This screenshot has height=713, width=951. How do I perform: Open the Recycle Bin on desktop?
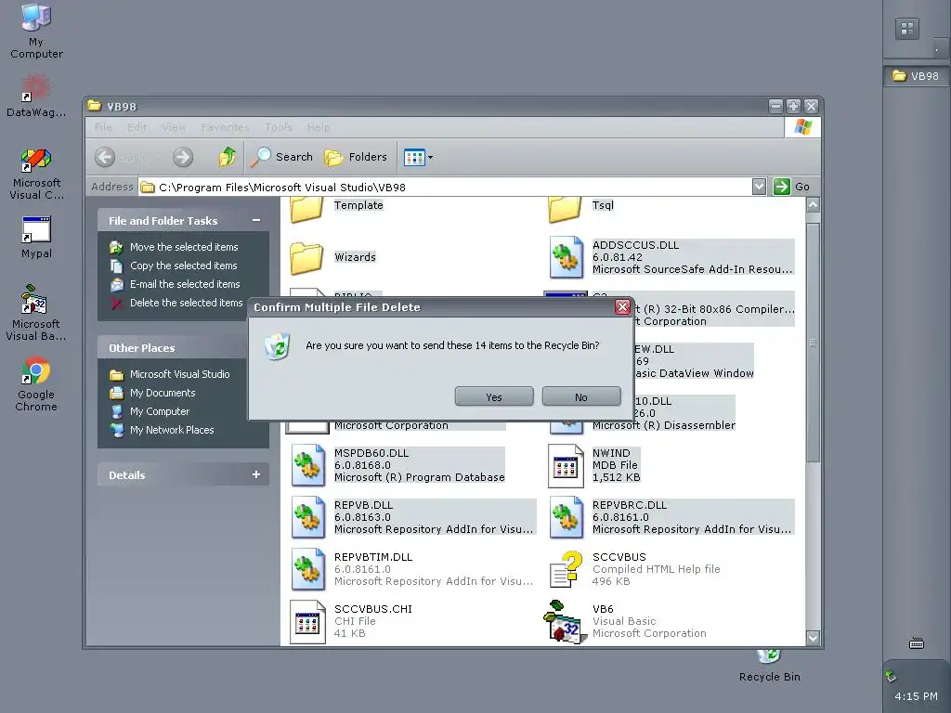click(x=769, y=666)
